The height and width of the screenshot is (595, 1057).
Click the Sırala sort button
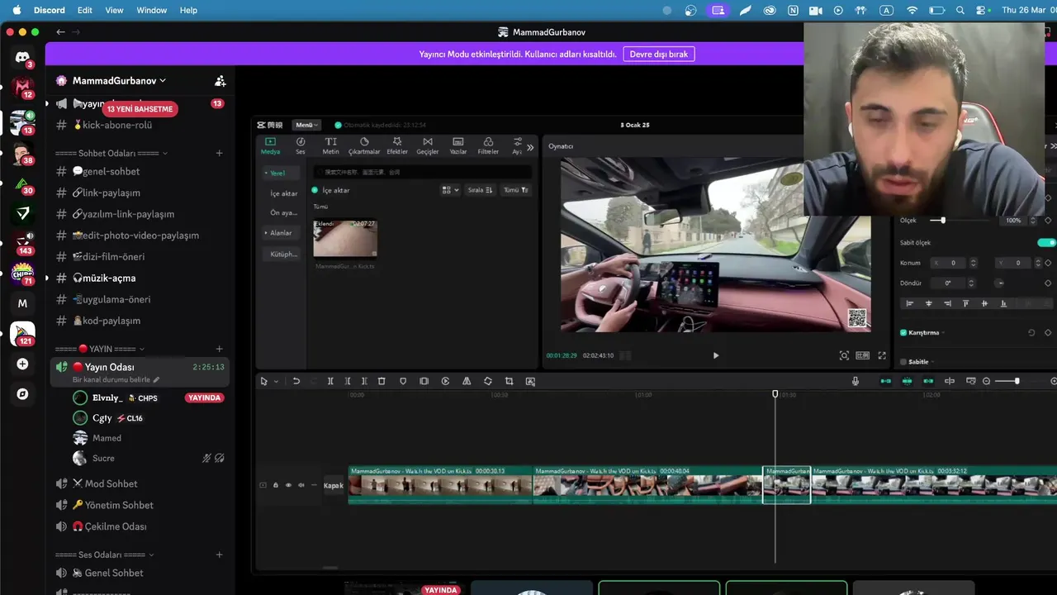(x=480, y=190)
